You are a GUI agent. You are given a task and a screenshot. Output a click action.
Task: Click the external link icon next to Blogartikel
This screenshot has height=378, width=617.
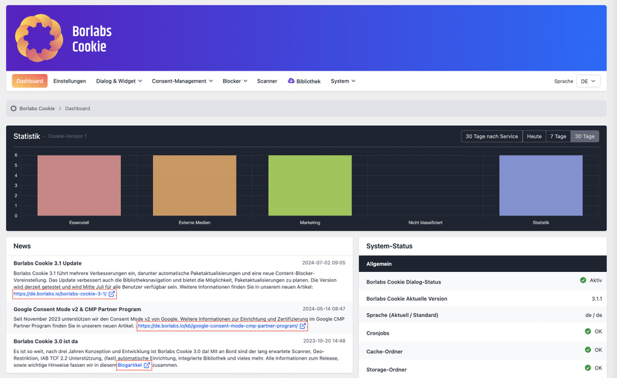tap(146, 365)
